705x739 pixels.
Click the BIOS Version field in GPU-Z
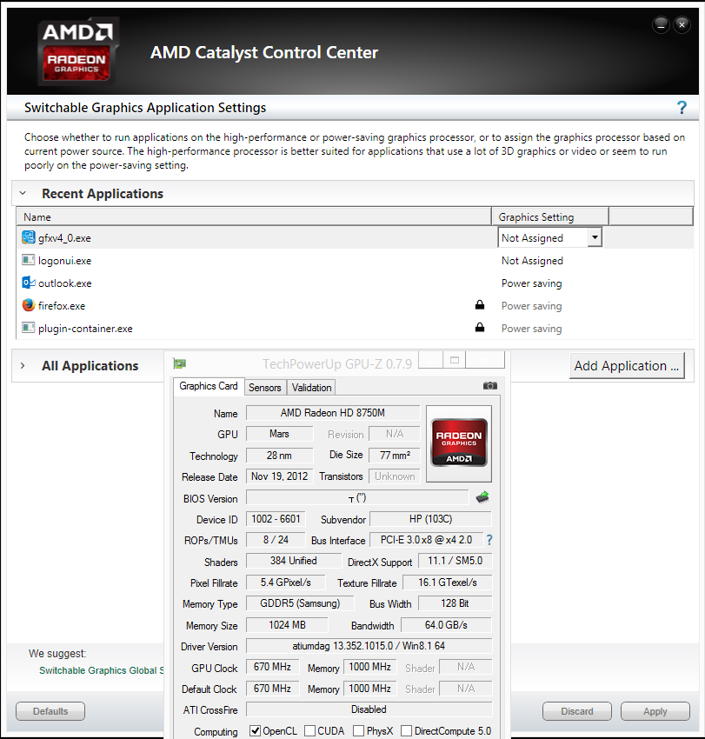click(357, 497)
